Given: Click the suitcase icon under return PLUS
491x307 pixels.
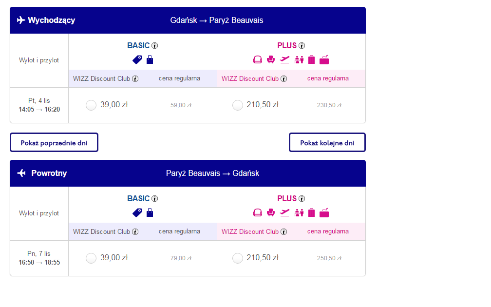Looking at the screenshot, I should coord(312,212).
